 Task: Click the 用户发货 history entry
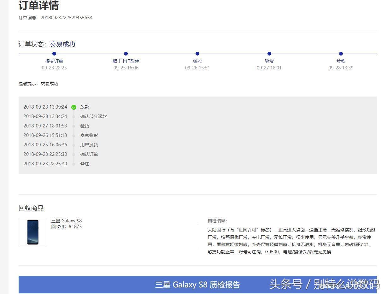(x=89, y=145)
